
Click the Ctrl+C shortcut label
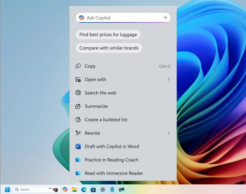[165, 66]
